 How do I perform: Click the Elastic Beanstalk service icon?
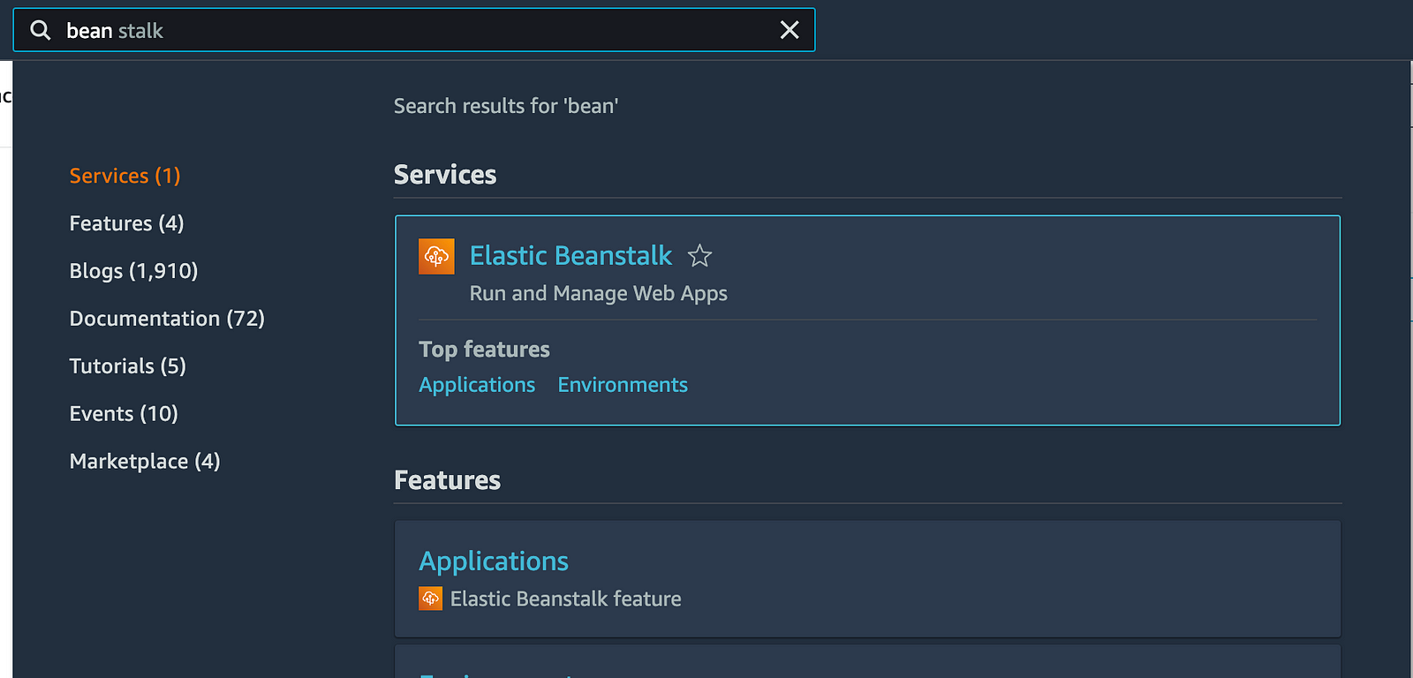tap(436, 257)
